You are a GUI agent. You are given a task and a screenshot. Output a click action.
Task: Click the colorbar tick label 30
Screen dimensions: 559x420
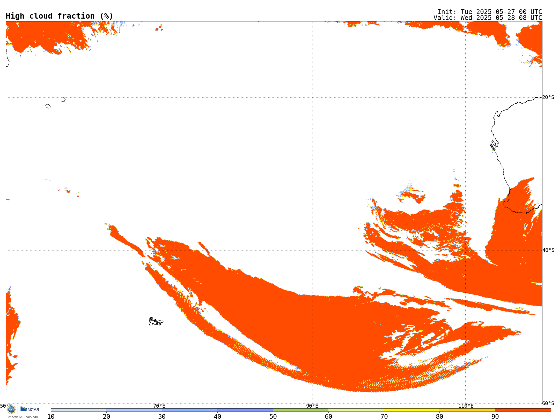click(x=162, y=417)
